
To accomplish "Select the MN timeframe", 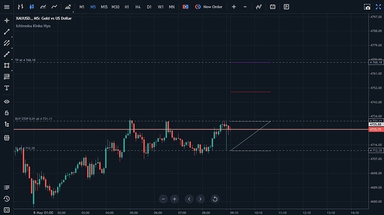I will click(x=171, y=7).
